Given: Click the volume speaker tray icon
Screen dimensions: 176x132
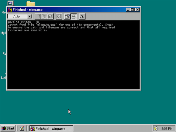Looking at the screenshot, I should 156,129.
